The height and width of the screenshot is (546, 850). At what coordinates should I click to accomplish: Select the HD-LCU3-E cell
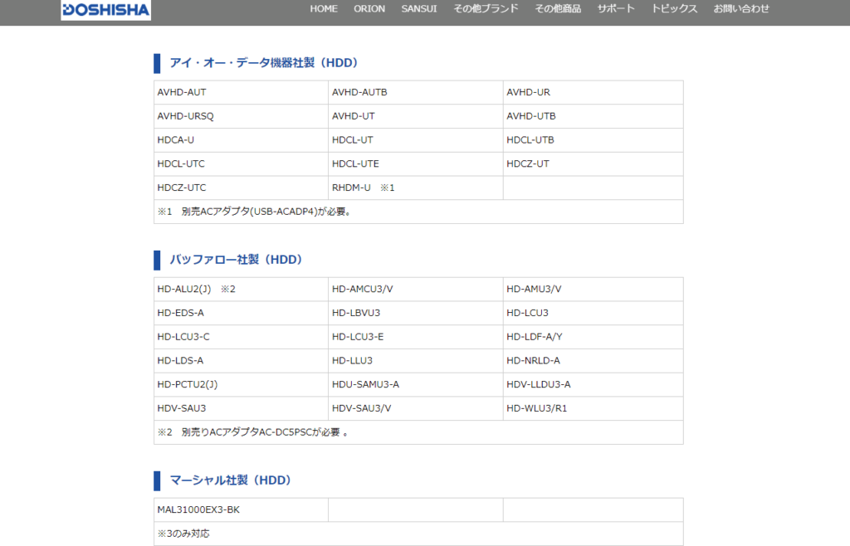[x=415, y=337]
